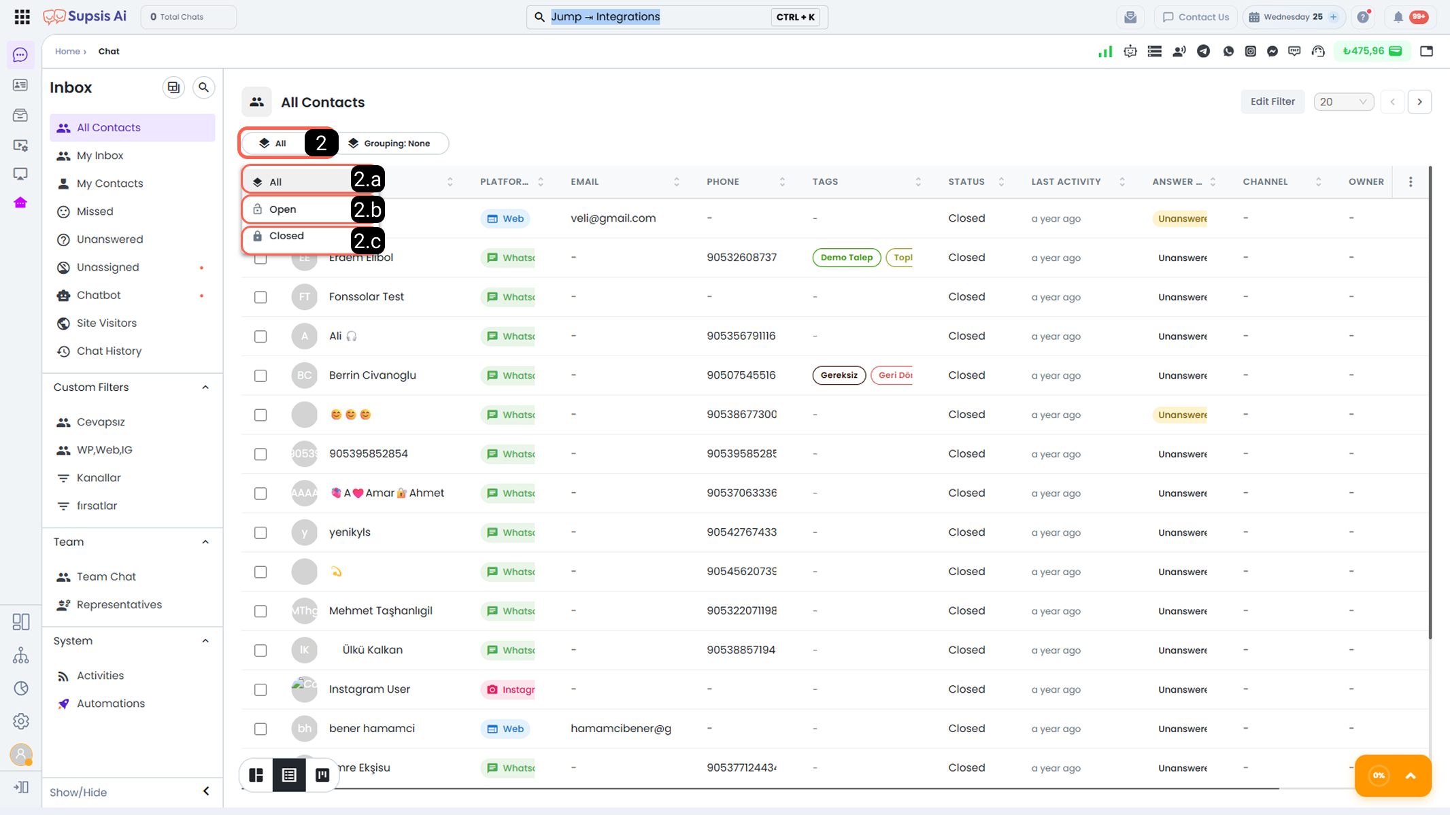The height and width of the screenshot is (815, 1450).
Task: Switch to the list table view icon
Action: 289,775
